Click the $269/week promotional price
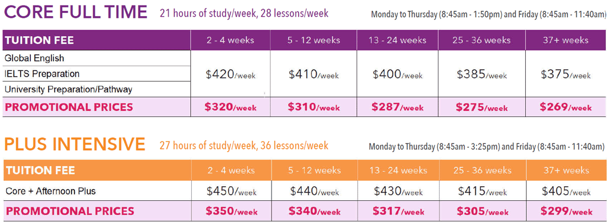 click(565, 107)
